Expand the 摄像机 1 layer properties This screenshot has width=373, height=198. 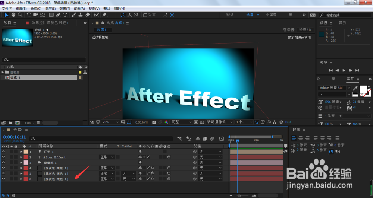pyautogui.click(x=21, y=162)
